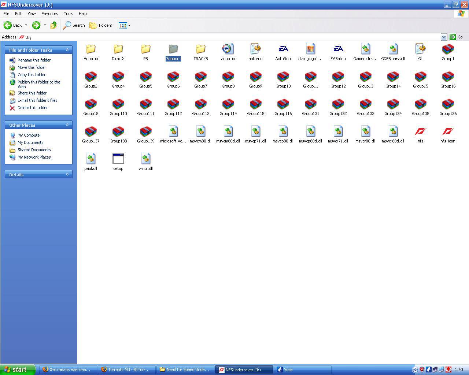Select the GameuxIns file icon
The image size is (469, 375).
coord(365,49)
